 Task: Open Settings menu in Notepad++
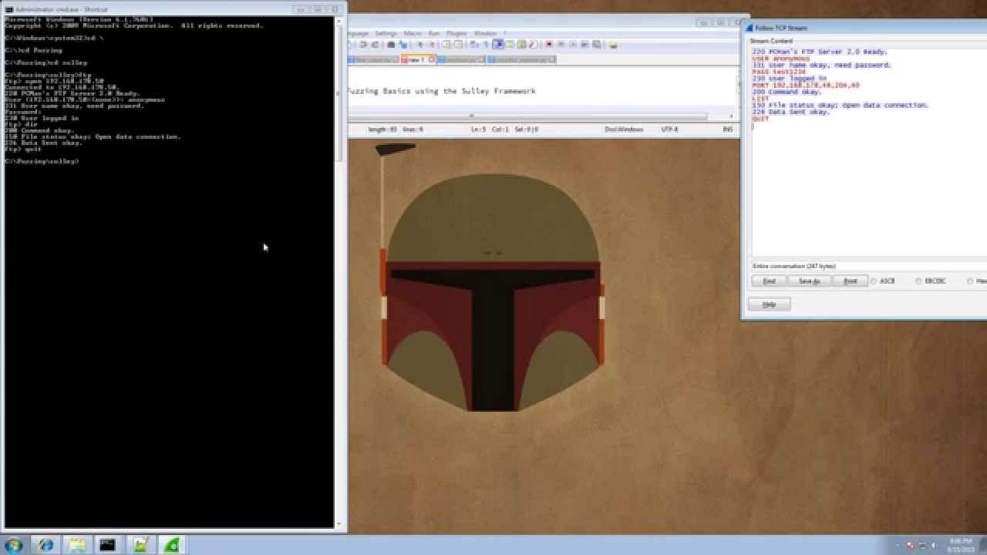(386, 33)
